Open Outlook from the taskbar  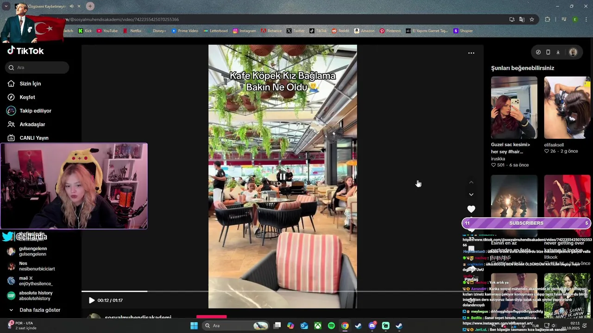304,326
